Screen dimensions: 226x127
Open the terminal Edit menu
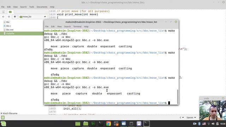click(53, 26)
